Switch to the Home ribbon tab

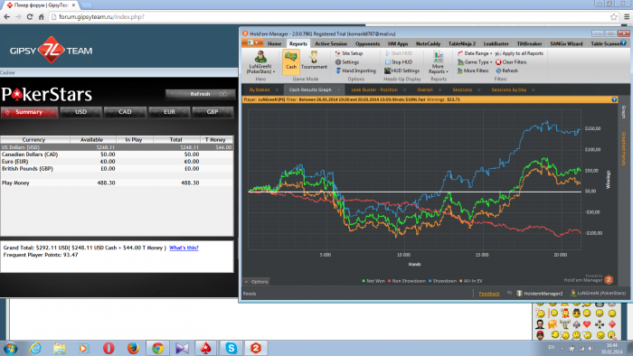(x=275, y=43)
